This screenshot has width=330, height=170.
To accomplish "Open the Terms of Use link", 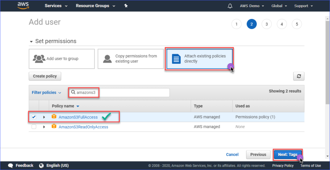I will pyautogui.click(x=310, y=165).
